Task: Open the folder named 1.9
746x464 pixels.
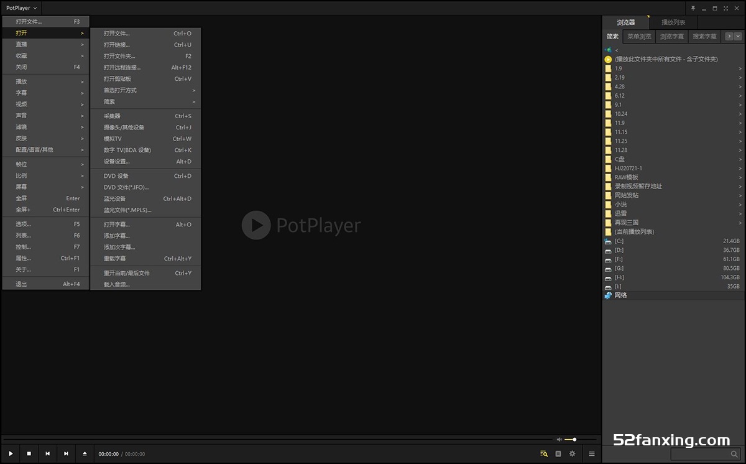Action: coord(673,68)
